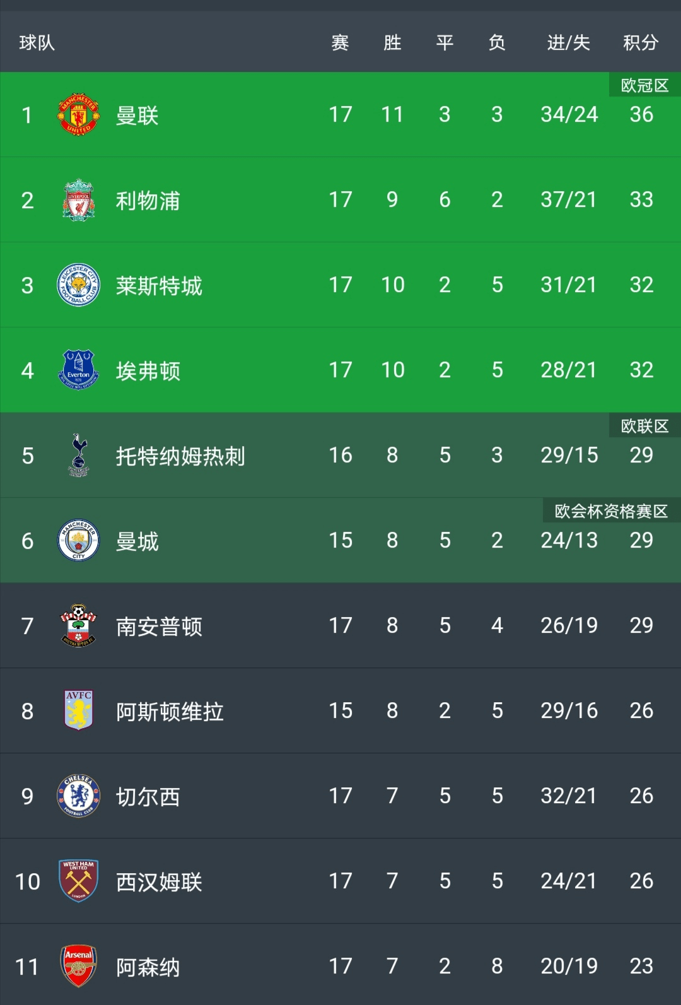Click the 欧会杯资格赛区 zone label

(611, 511)
